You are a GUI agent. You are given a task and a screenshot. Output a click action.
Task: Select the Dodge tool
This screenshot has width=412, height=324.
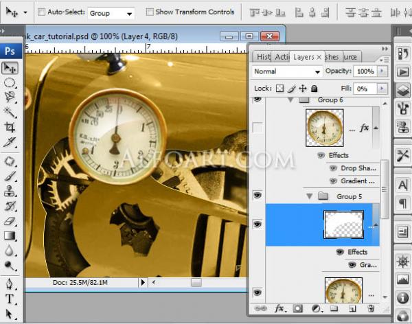click(10, 266)
